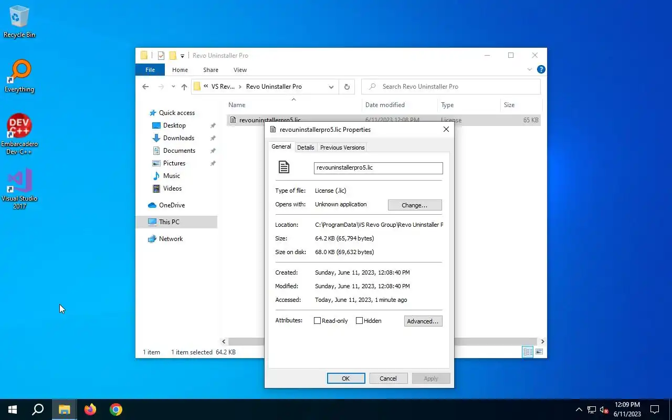Viewport: 672px width, 420px height.
Task: Expand the ribbon with the chevron
Action: [530, 69]
